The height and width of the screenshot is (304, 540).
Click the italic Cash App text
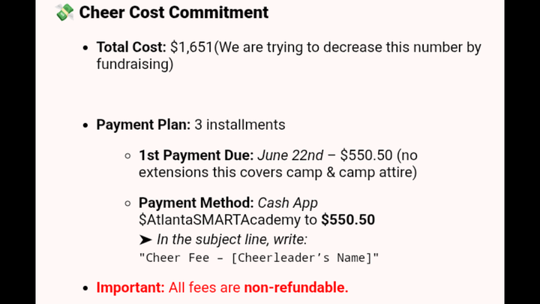coord(287,203)
